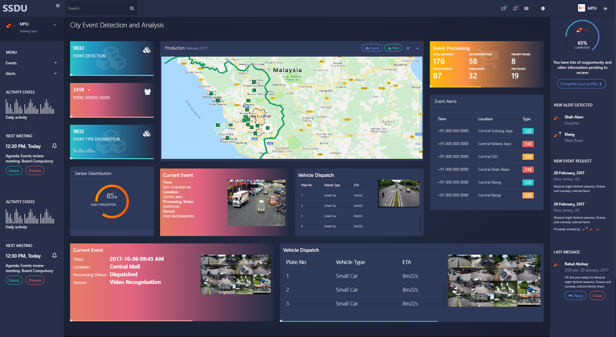The image size is (616, 337).
Task: Click the 85% video perception gauge
Action: 112,201
